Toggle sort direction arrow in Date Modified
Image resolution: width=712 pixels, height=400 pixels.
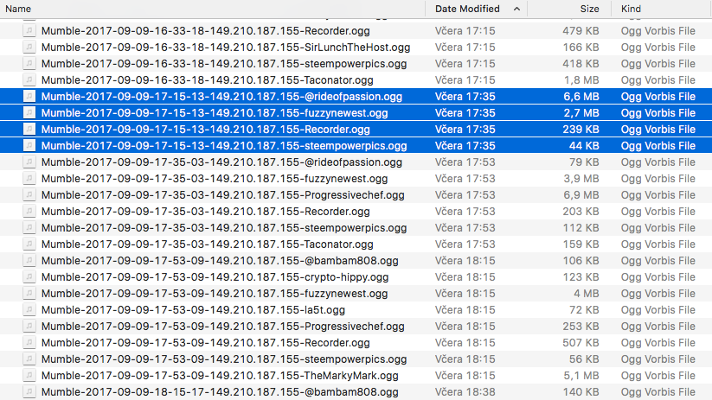[516, 9]
